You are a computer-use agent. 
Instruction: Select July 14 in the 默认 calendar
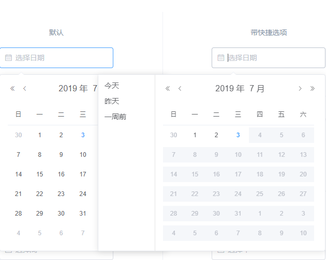coord(18,174)
